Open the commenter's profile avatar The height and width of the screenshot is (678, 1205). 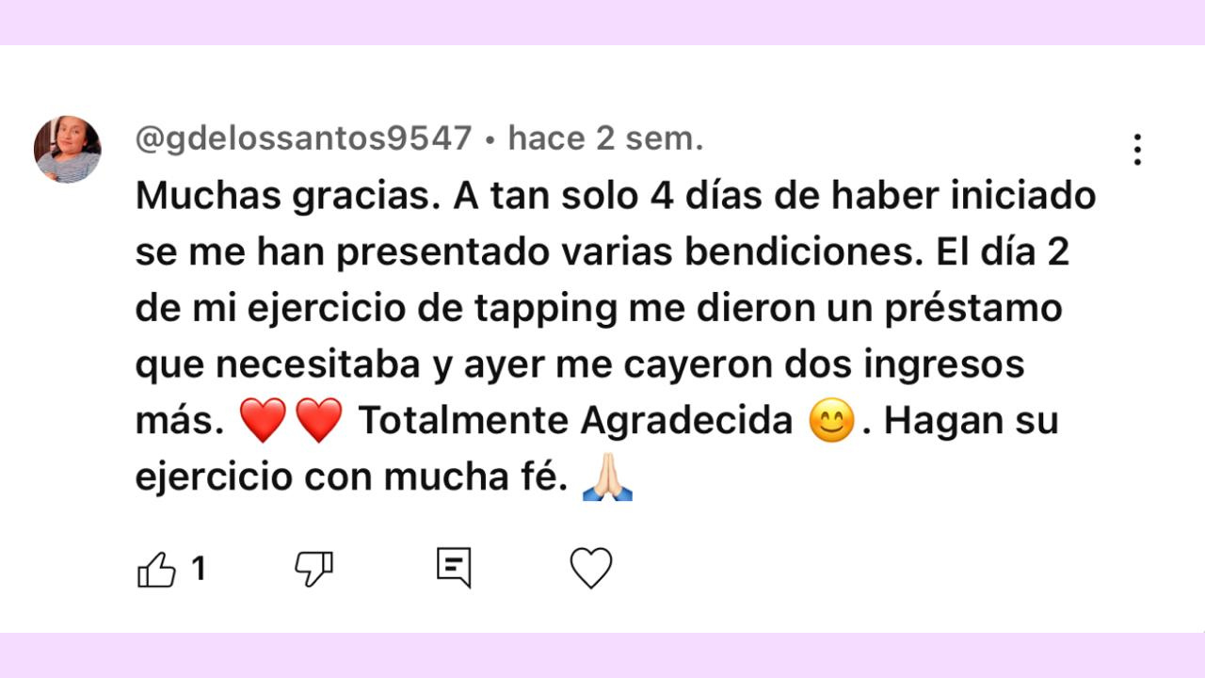68,149
